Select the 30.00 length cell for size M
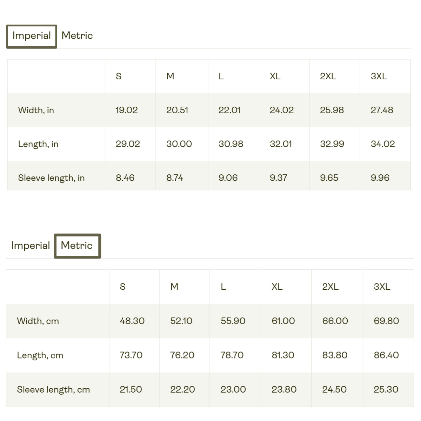Viewport: 421px width, 421px height. coord(179,144)
